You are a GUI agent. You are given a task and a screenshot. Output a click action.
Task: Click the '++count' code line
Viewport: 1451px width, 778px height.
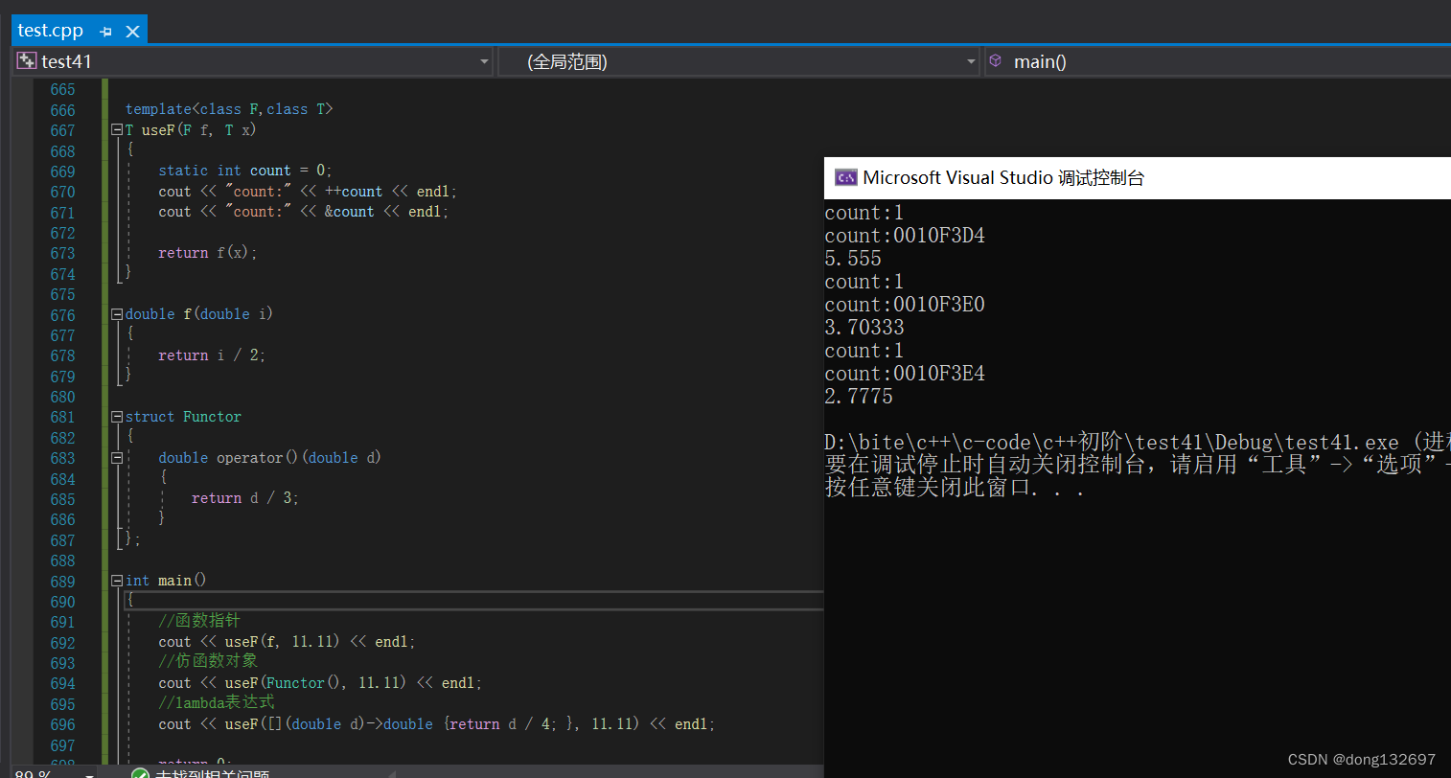308,192
